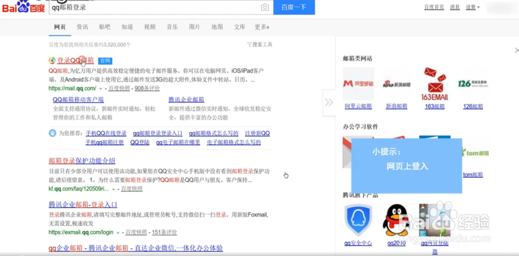Click the qq邮箱格式怎么写的 suggestion
The image size is (519, 256).
click(x=213, y=134)
